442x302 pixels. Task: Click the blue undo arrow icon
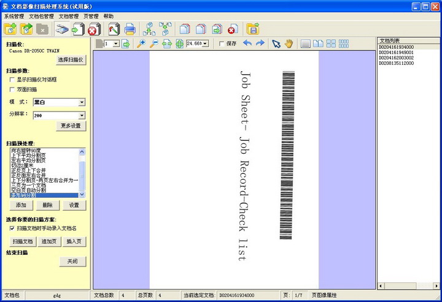pyautogui.click(x=247, y=43)
